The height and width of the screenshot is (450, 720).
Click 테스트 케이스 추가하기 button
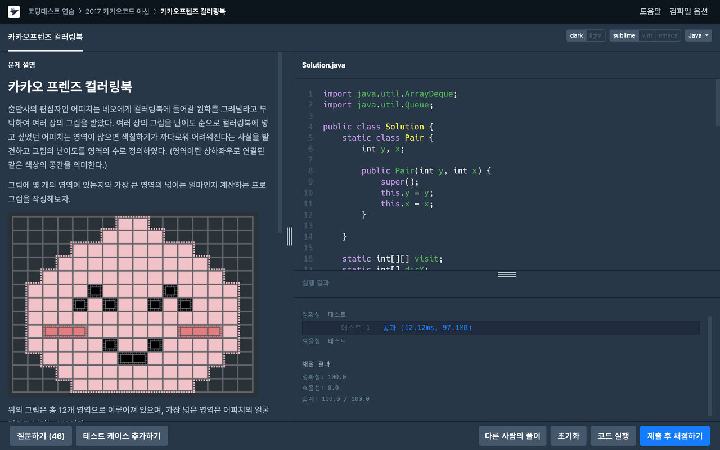(x=122, y=436)
